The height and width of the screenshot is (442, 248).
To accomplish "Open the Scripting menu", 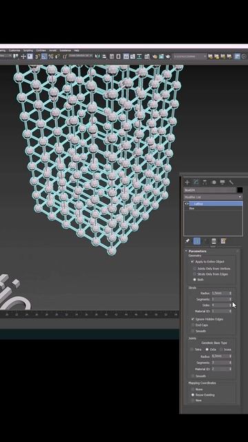I will point(28,50).
